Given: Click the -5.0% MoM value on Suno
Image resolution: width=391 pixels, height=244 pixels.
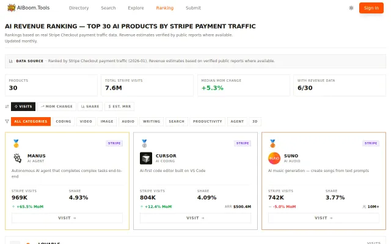Looking at the screenshot, I should (284, 207).
